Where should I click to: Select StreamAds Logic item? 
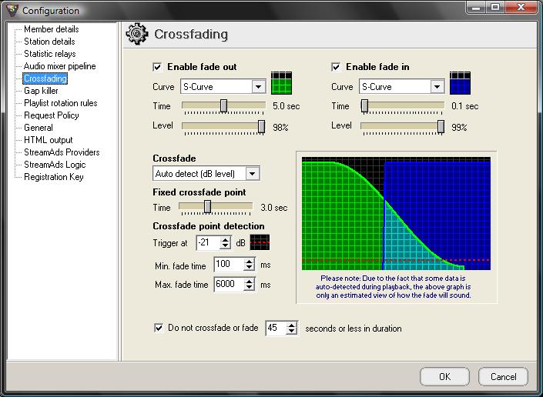55,165
